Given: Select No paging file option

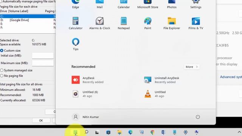Looking at the screenshot, I should [2, 76].
